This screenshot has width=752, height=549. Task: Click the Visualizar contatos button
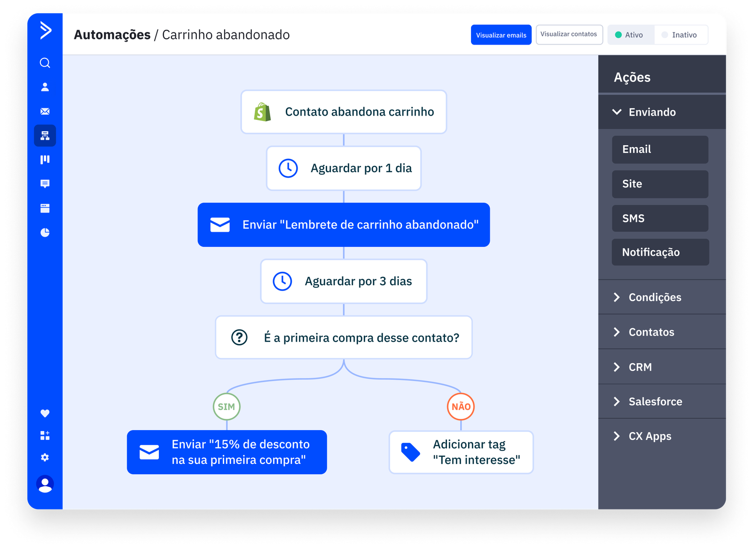pos(569,35)
